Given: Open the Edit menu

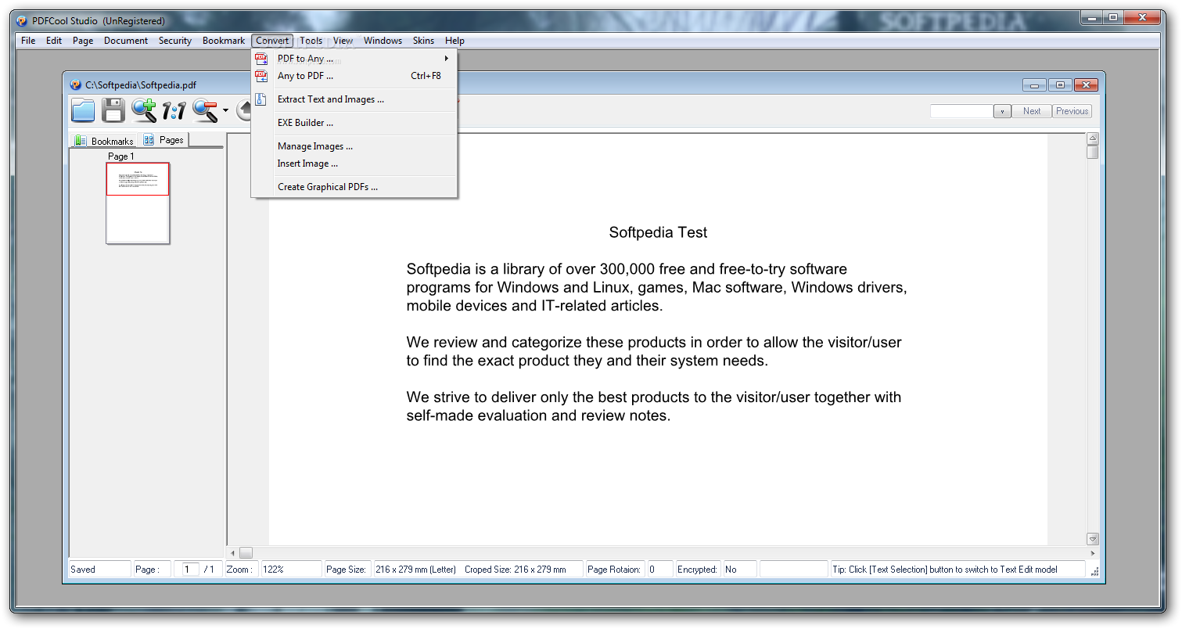Looking at the screenshot, I should click(54, 41).
